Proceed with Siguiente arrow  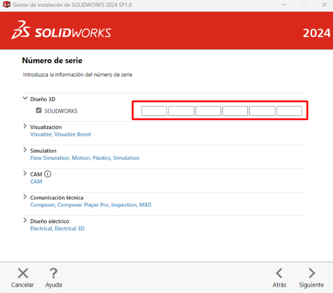(312, 273)
